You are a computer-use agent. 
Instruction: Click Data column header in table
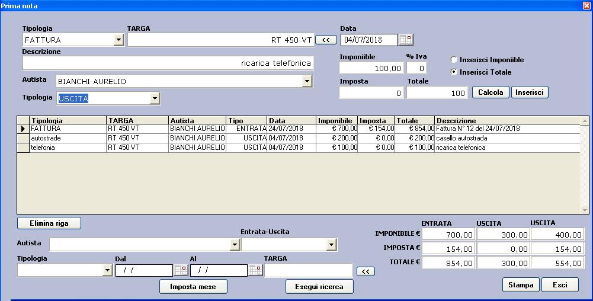[291, 121]
